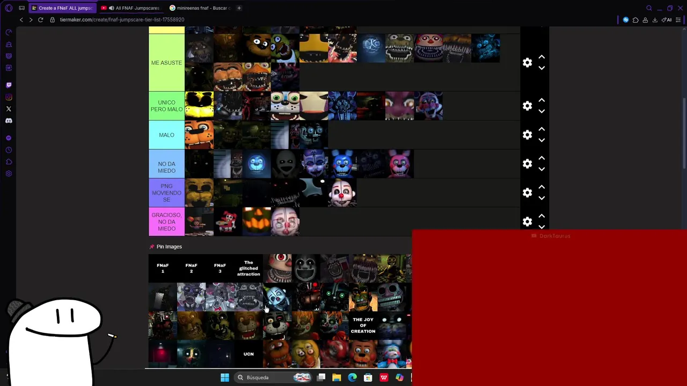Viewport: 687px width, 386px height.
Task: Open the AI assistant button
Action: [x=667, y=20]
